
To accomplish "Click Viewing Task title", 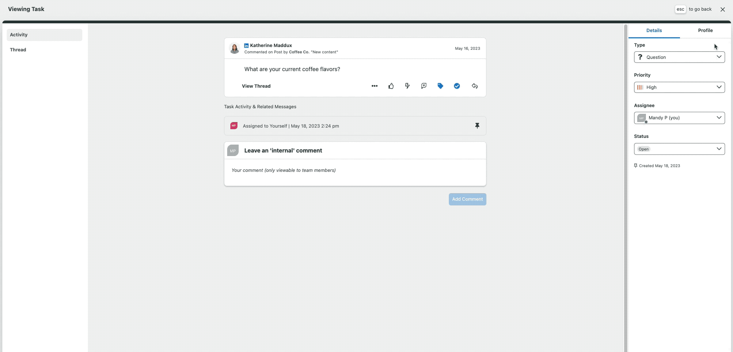I will 26,9.
